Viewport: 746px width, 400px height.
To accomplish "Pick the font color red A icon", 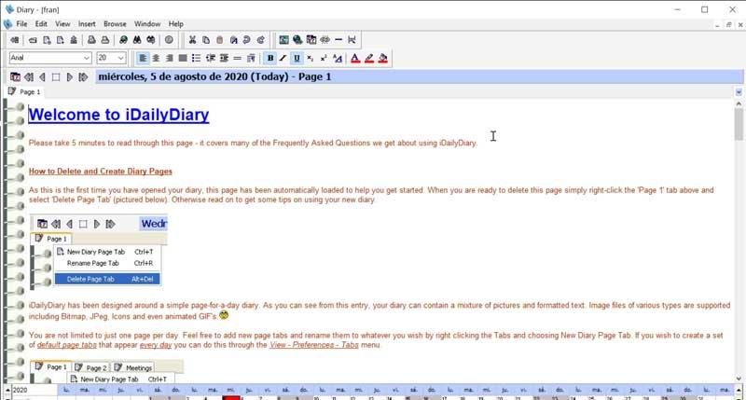I will tap(355, 58).
